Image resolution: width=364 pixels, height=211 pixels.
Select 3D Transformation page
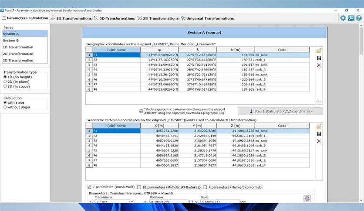click(25, 61)
